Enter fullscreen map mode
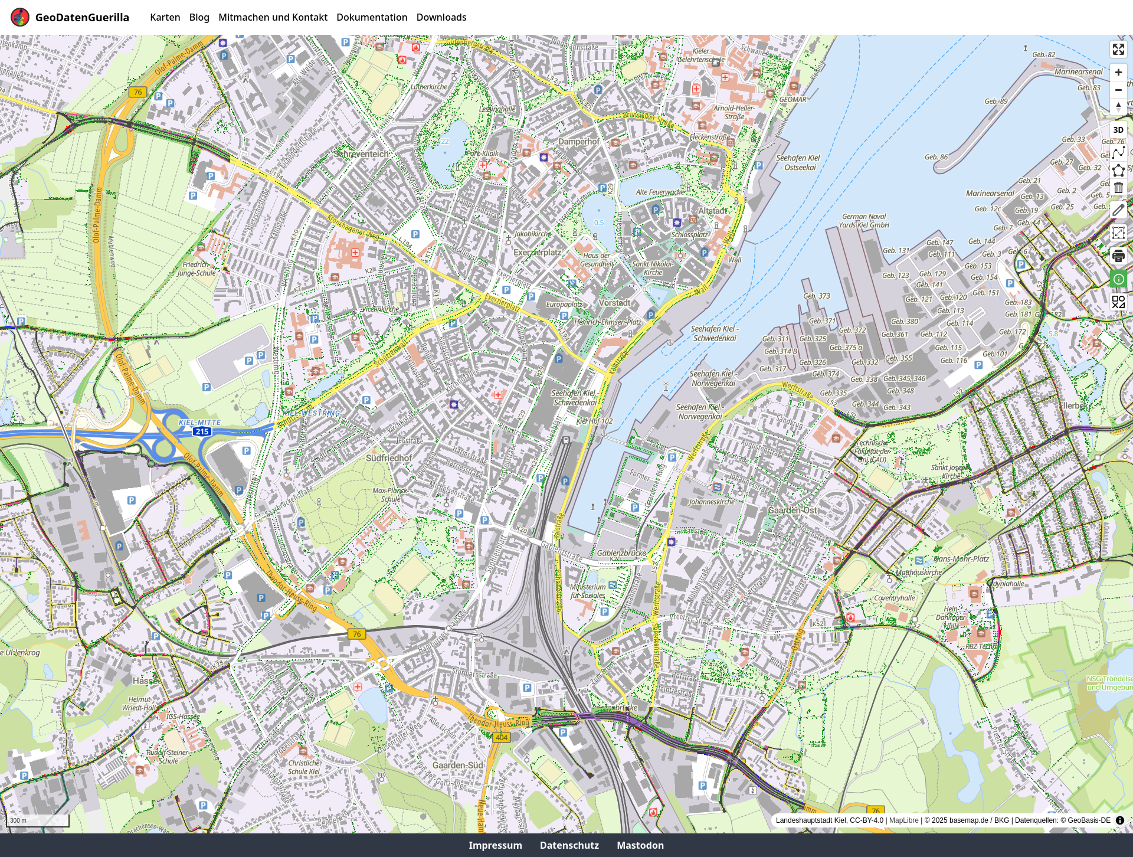Viewport: 1133px width, 857px height. click(1118, 50)
